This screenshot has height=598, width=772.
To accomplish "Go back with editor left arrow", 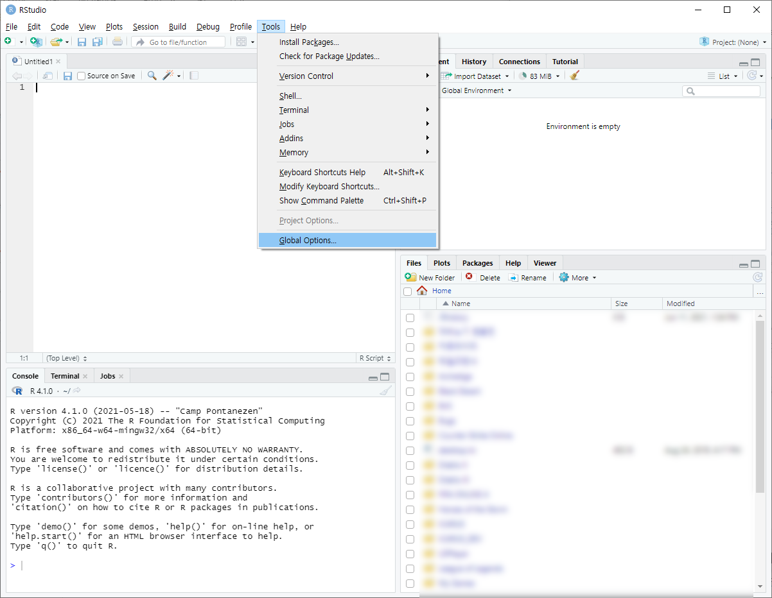I will click(17, 76).
